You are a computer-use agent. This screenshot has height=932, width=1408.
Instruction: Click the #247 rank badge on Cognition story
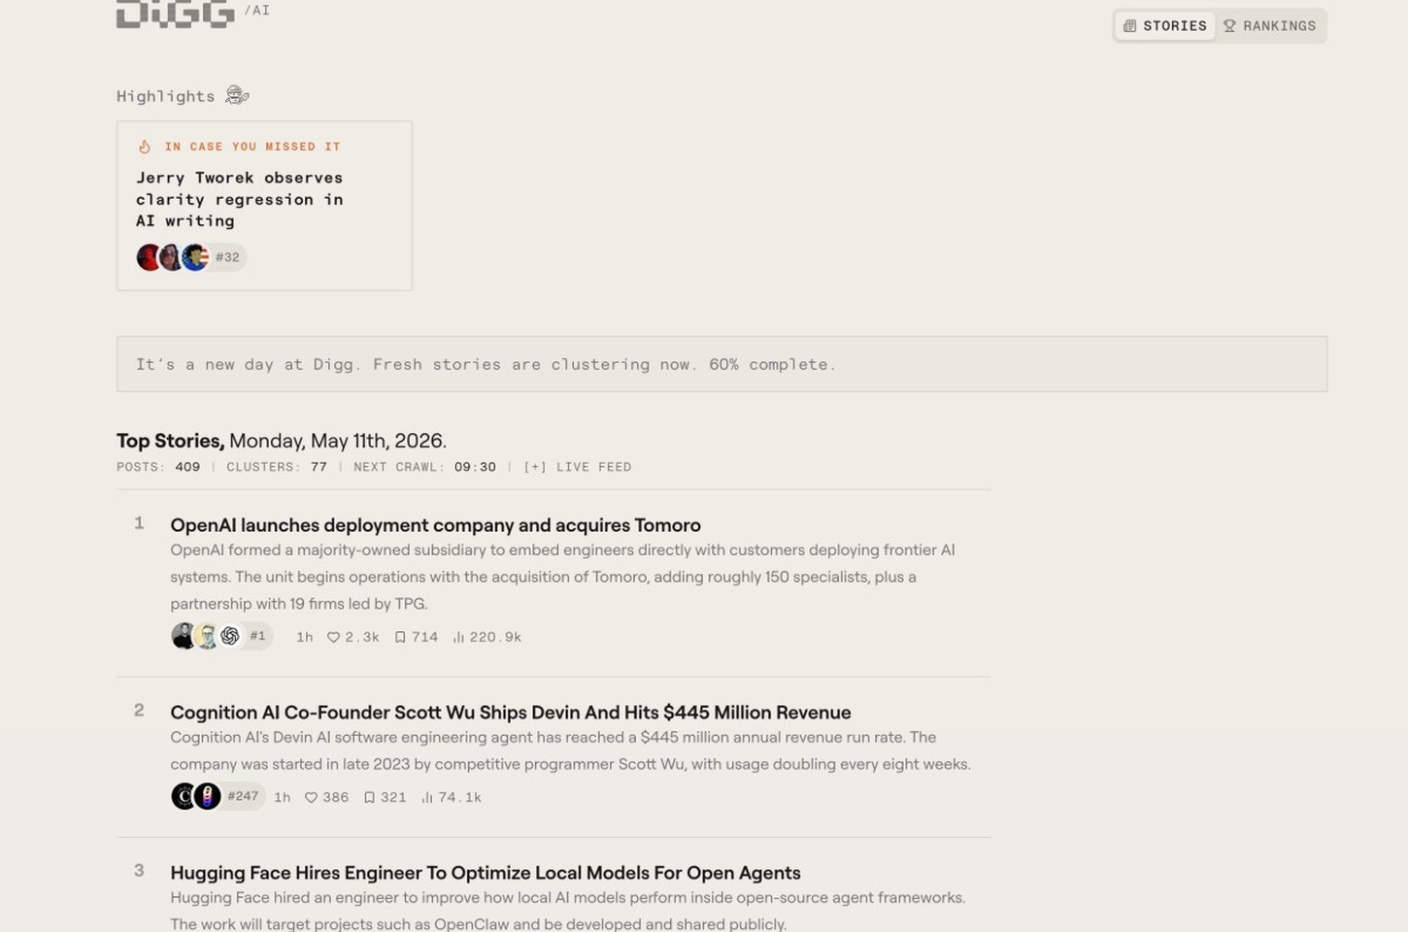(x=243, y=796)
